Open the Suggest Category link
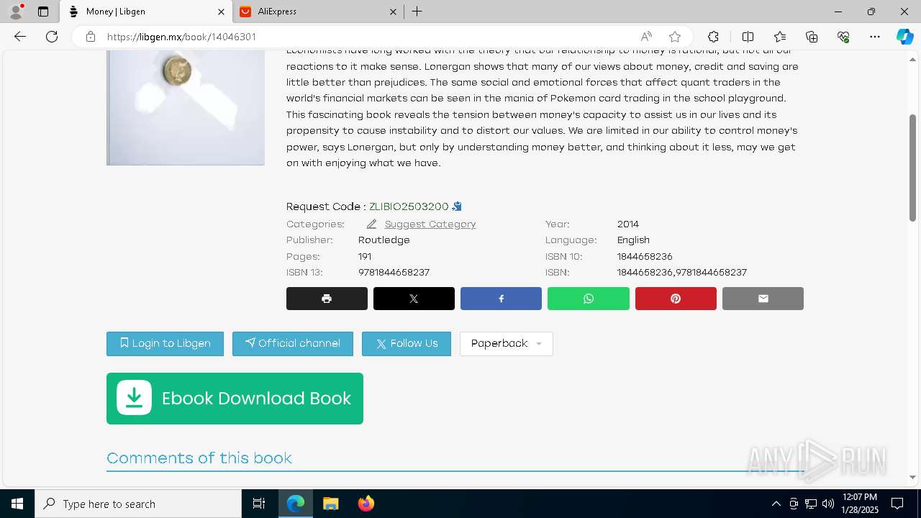This screenshot has width=921, height=518. (430, 224)
